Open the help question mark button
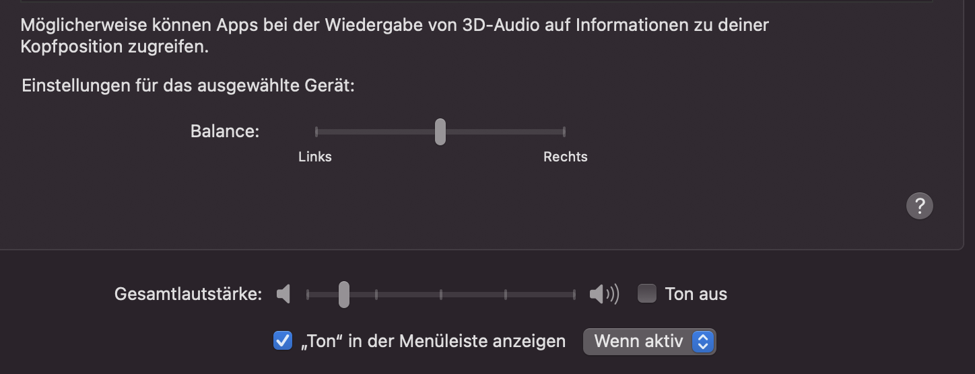975x374 pixels. point(920,206)
